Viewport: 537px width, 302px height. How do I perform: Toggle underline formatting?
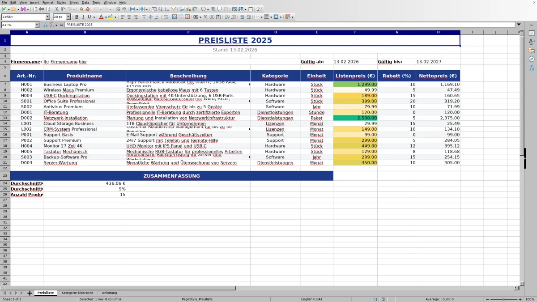[89, 17]
